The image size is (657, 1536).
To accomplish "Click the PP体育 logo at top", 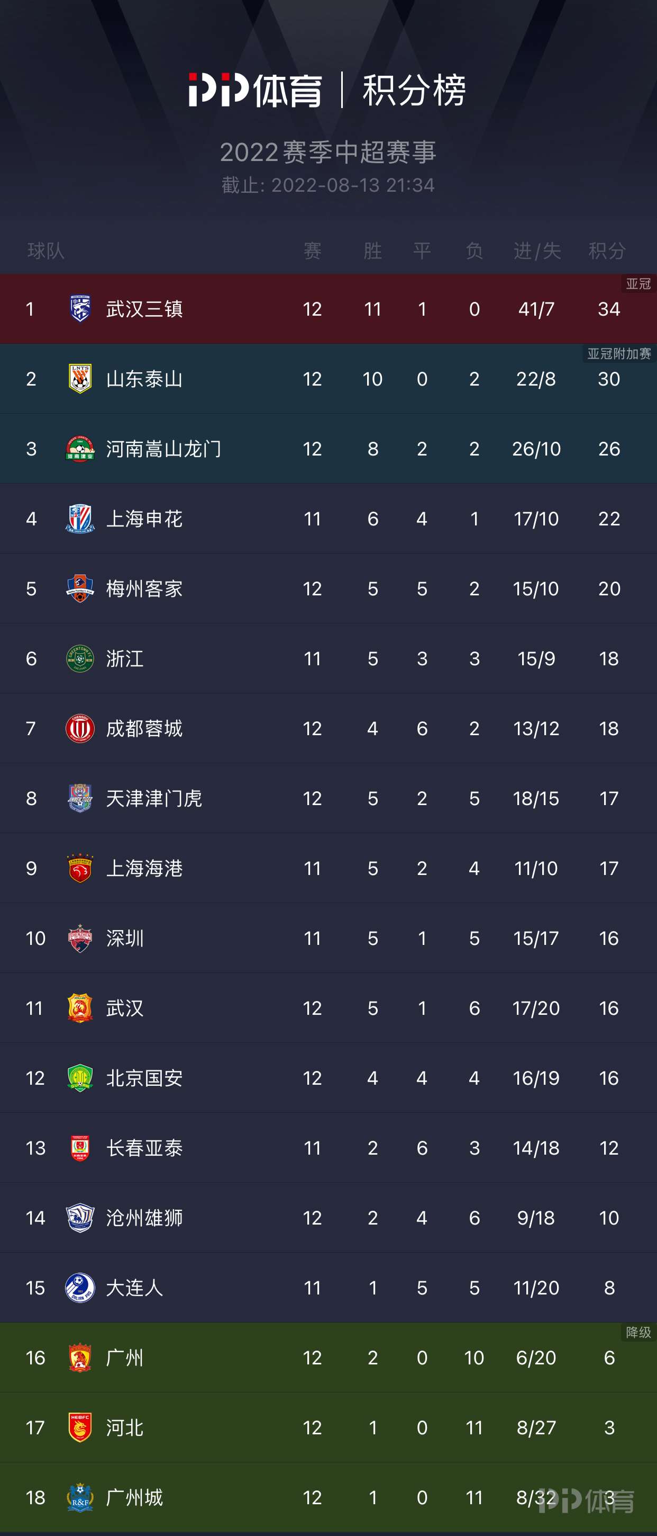I will point(255,90).
